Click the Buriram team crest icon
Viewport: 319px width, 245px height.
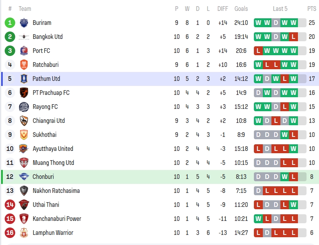[x=24, y=23]
